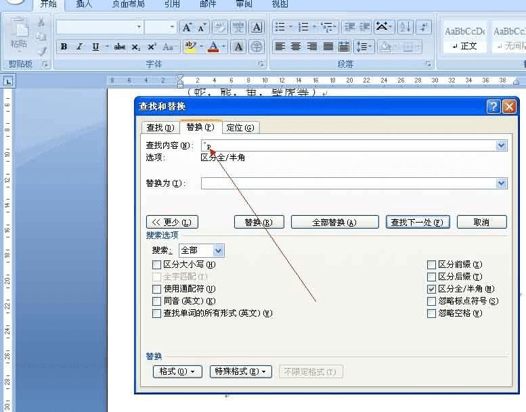Click the Bullets list icon
This screenshot has height=412, width=526.
pos(280,27)
